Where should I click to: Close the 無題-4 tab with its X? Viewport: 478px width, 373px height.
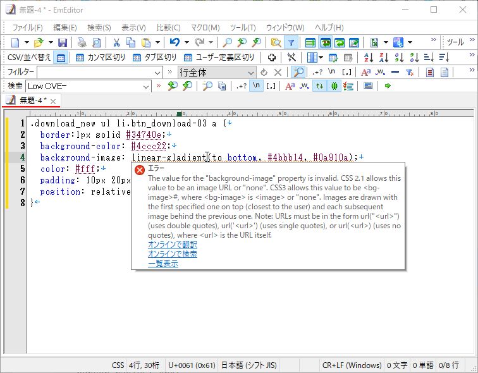tap(53, 102)
